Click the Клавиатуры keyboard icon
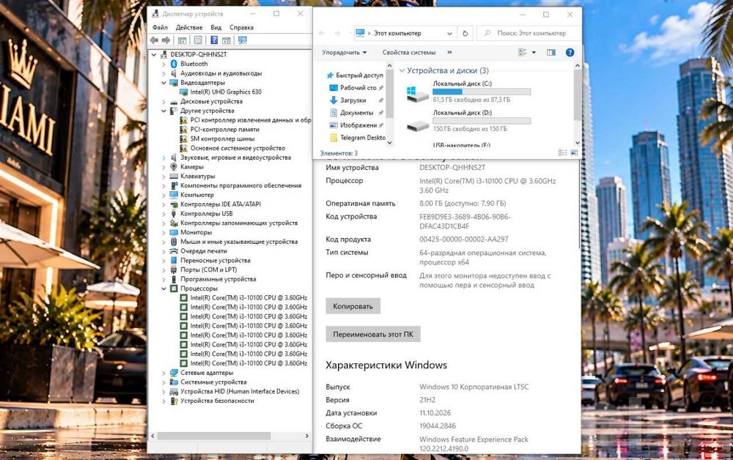 [x=174, y=176]
